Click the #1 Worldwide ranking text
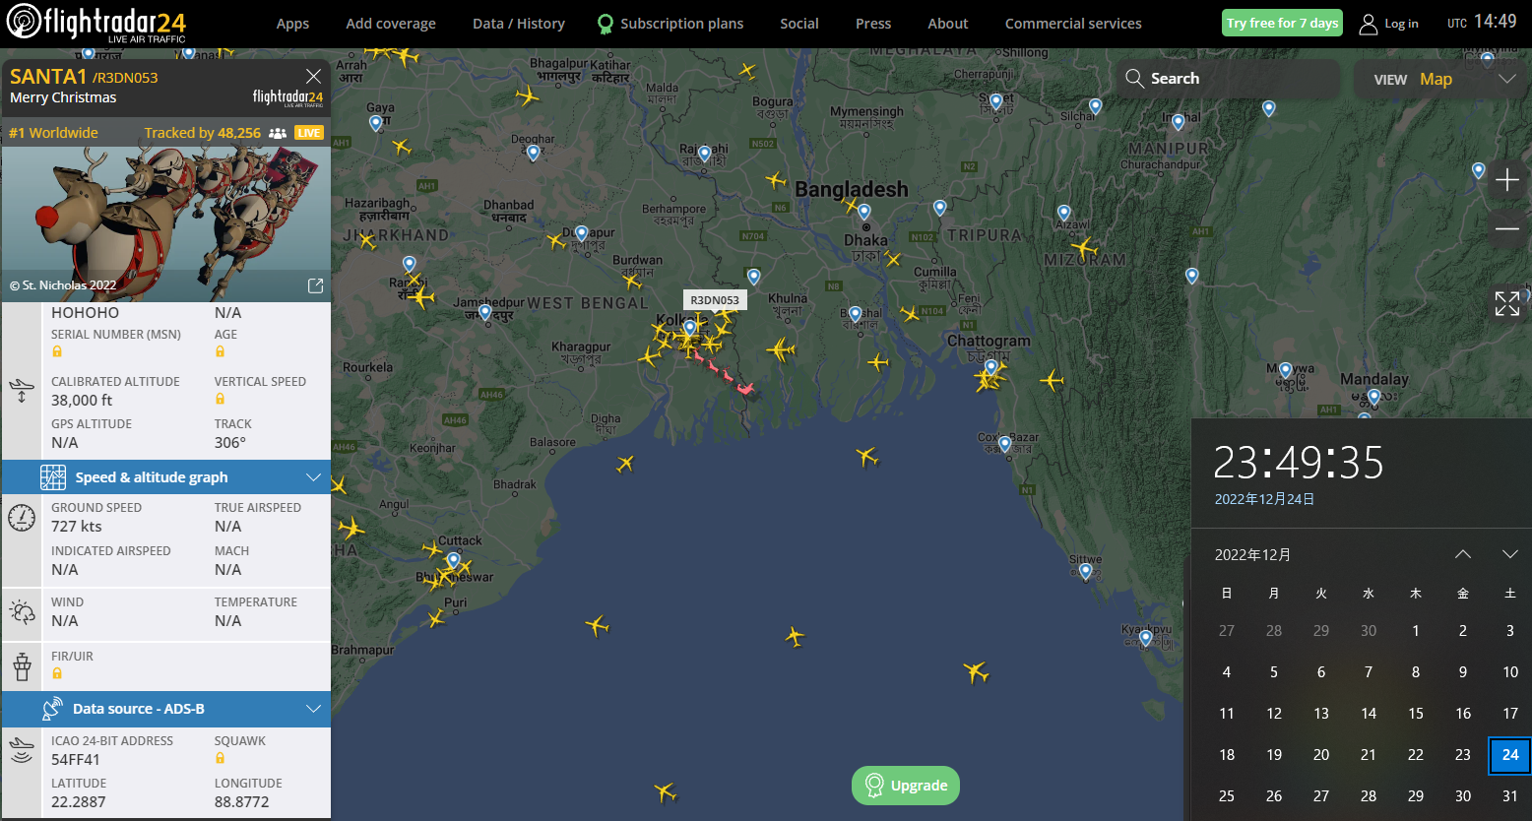 [53, 133]
